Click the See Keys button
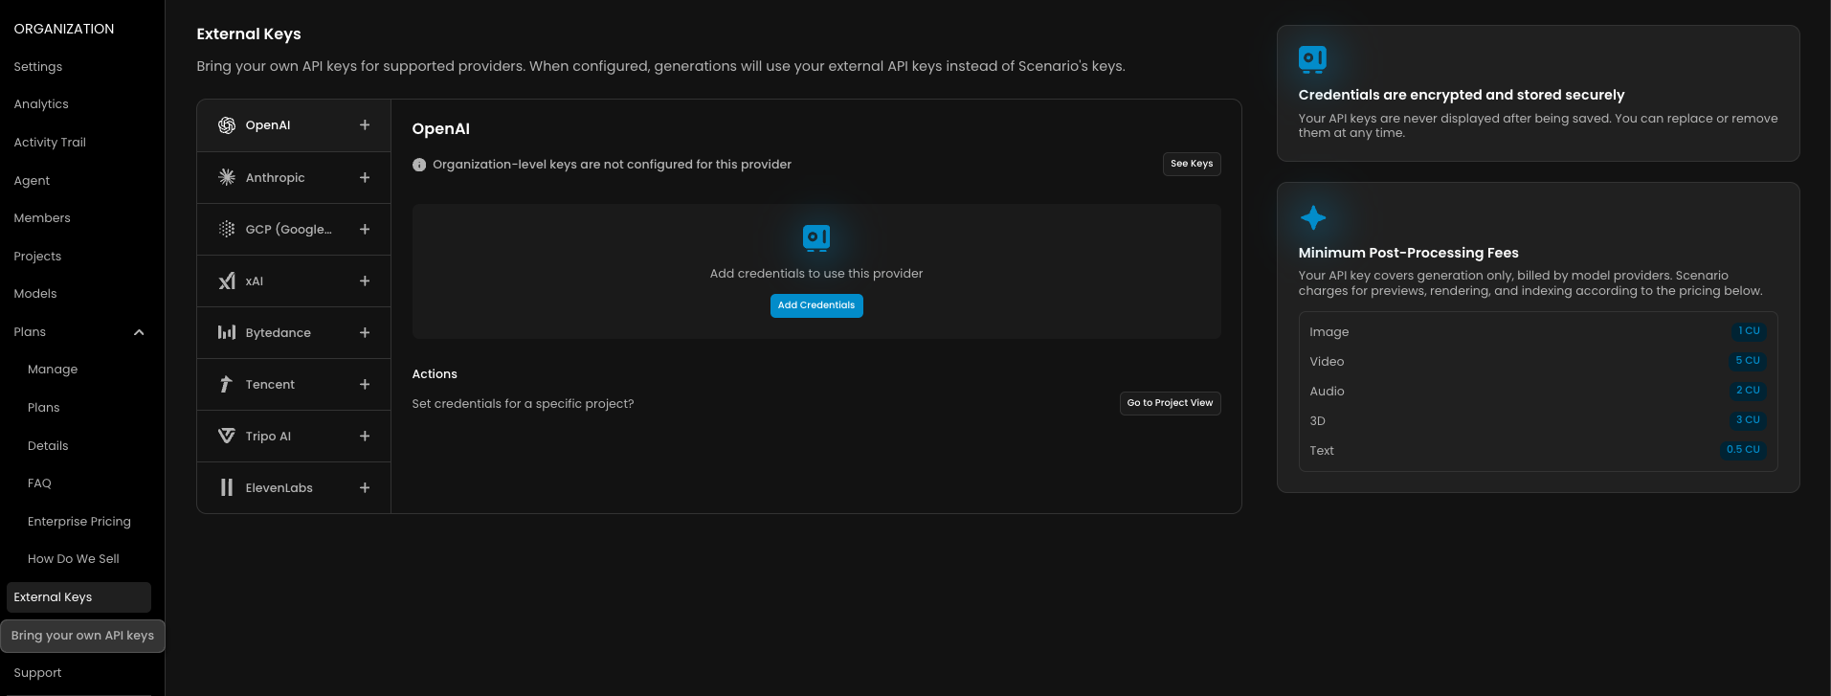Screen dimensions: 1831x696 (x=1192, y=164)
